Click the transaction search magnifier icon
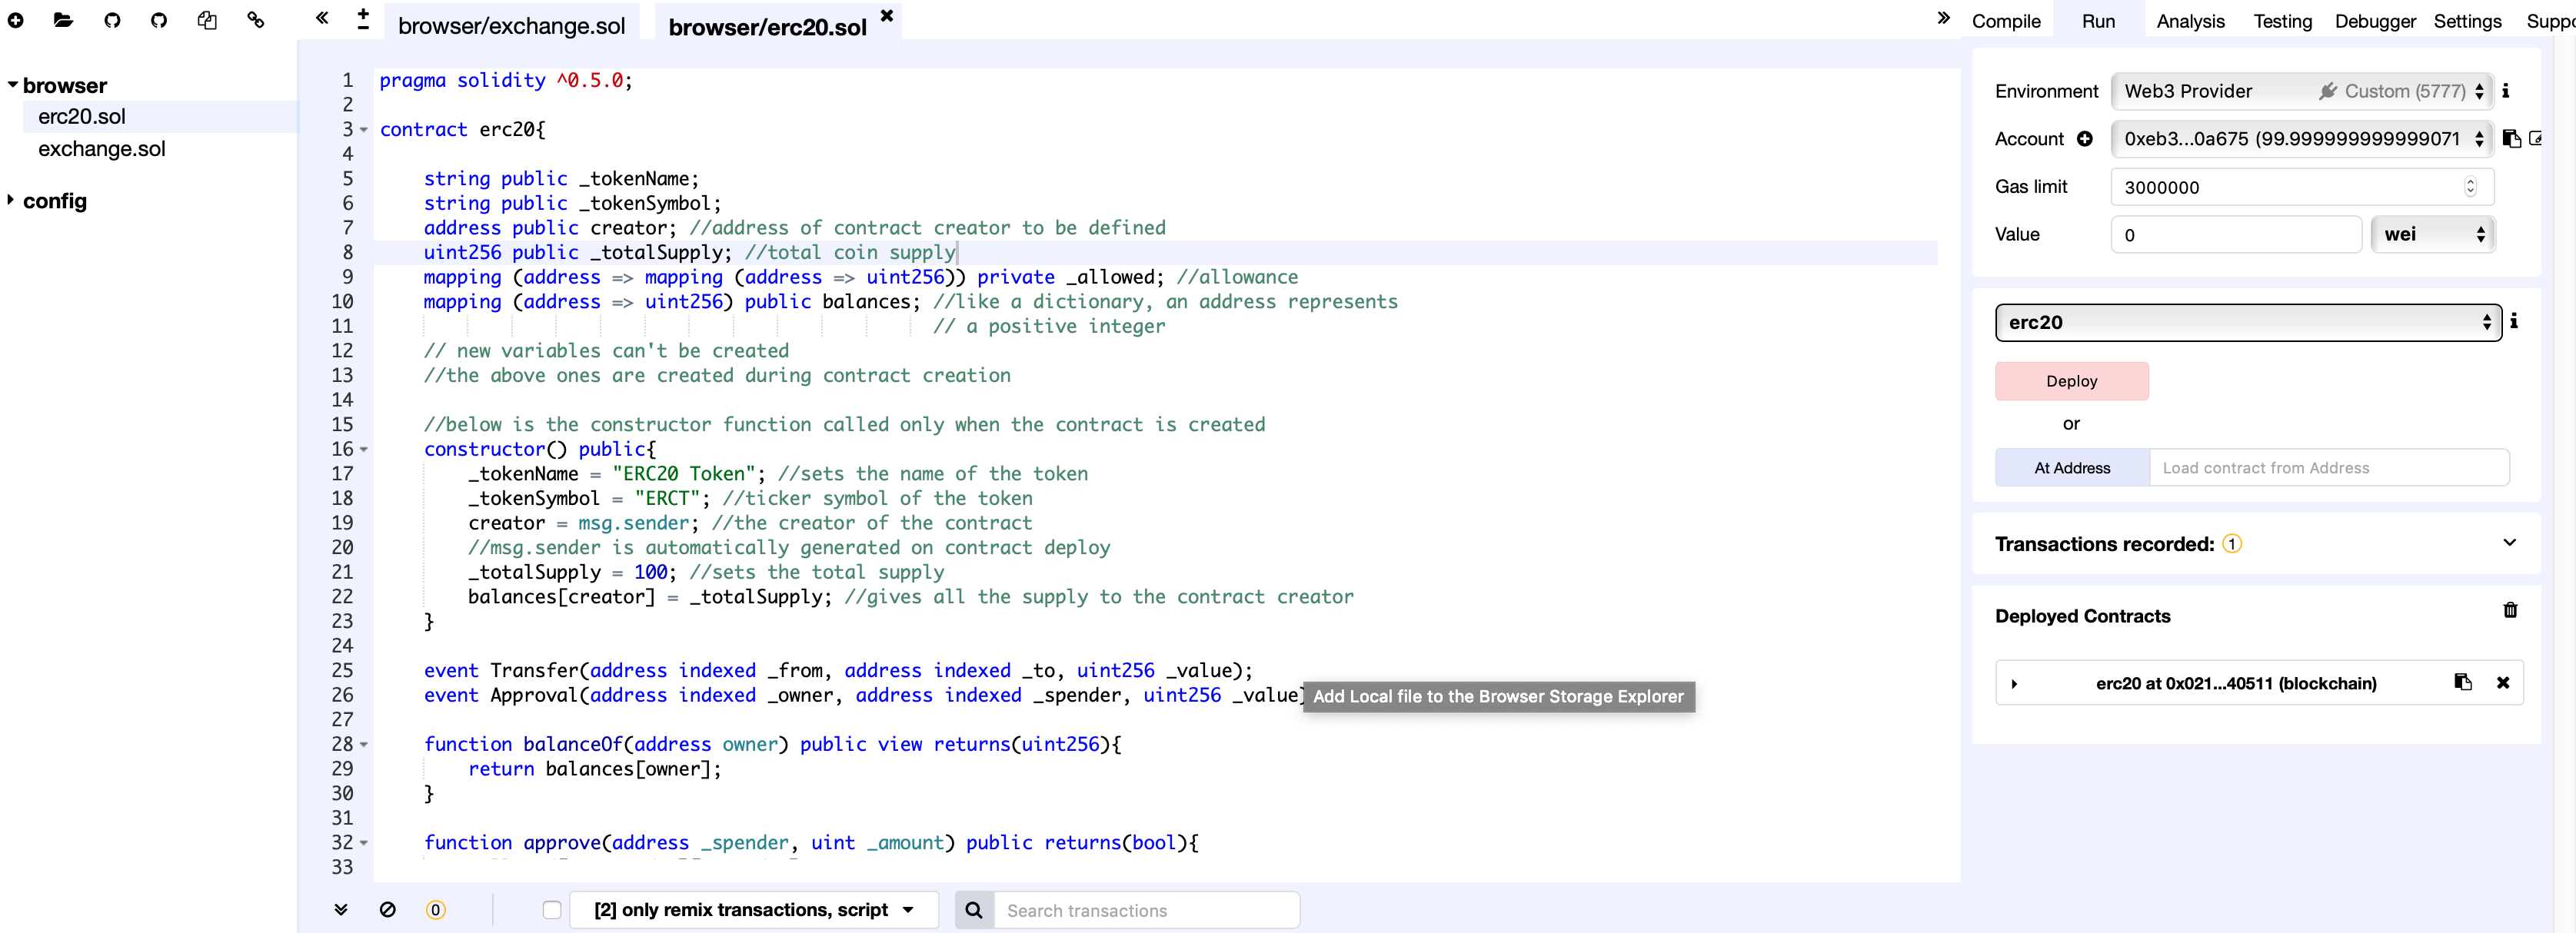 973,910
